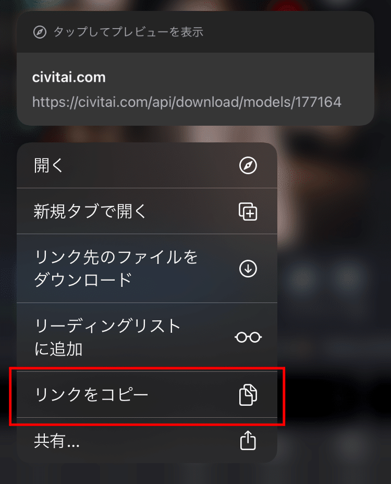391x484 pixels.
Task: Tap the compass icon beside 開く
Action: coord(248,165)
